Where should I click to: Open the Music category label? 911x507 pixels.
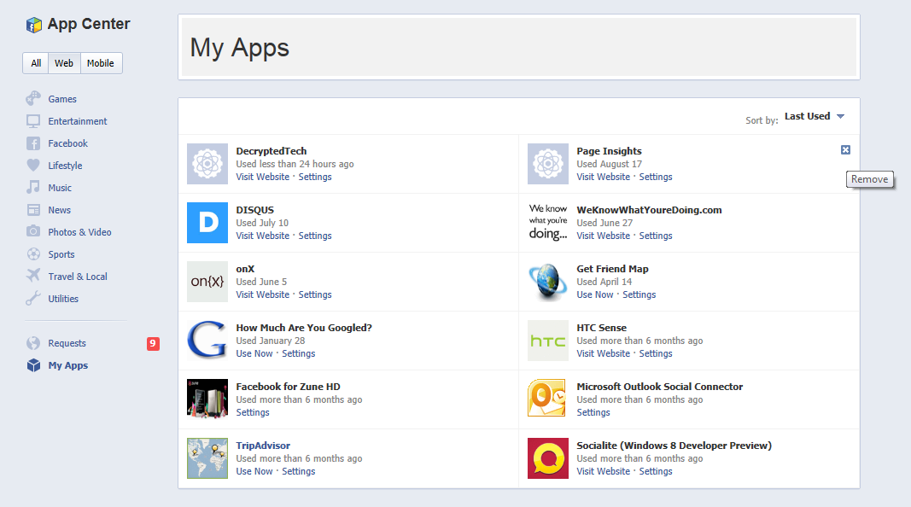click(x=60, y=188)
